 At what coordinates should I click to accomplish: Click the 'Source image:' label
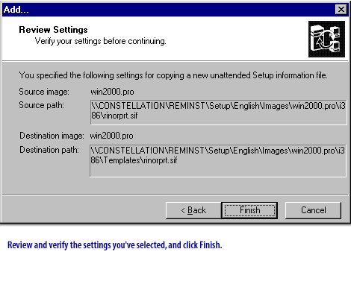[x=44, y=92]
